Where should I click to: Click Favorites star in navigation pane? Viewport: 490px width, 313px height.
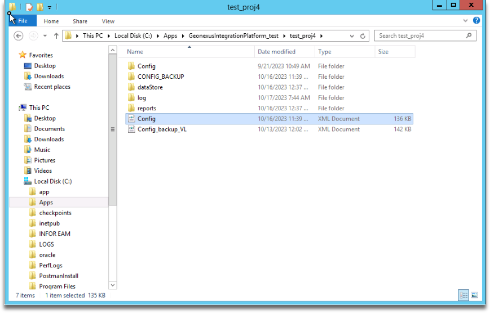[x=23, y=55]
